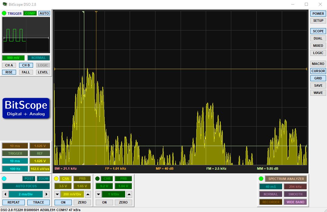Switch to the DUAL display mode
The height and width of the screenshot is (212, 327).
pos(318,38)
